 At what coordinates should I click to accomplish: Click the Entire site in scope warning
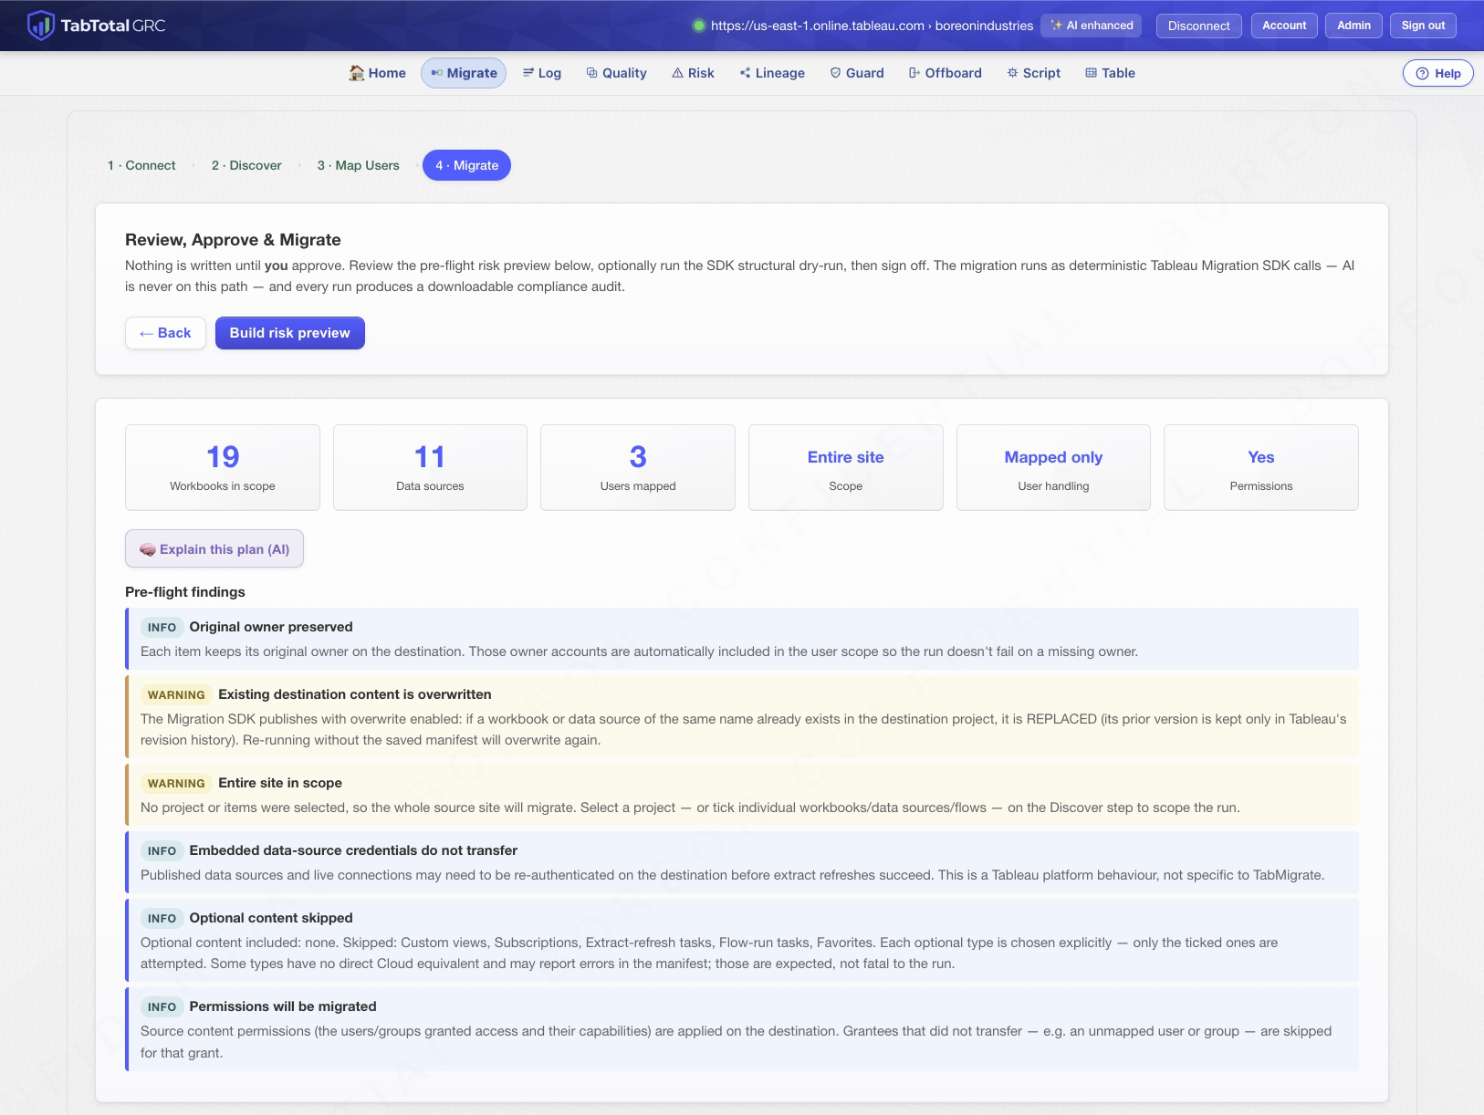742,795
